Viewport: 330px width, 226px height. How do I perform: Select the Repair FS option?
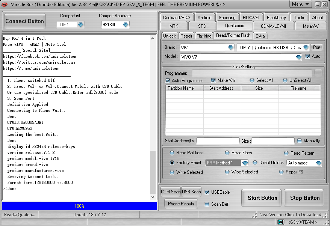tap(281, 172)
